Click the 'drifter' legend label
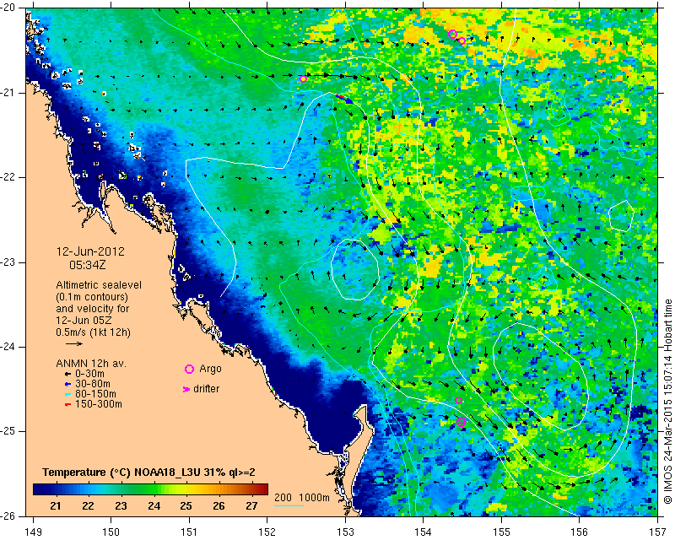The image size is (675, 540). pos(206,389)
